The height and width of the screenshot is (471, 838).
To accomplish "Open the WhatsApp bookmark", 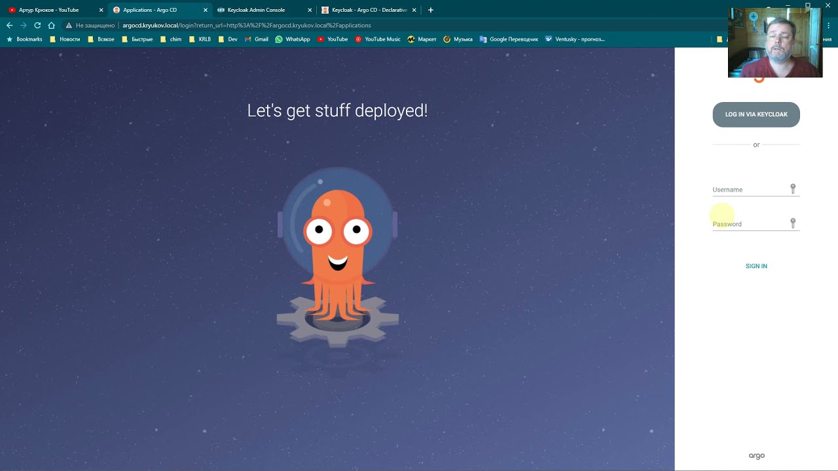I will click(x=293, y=39).
